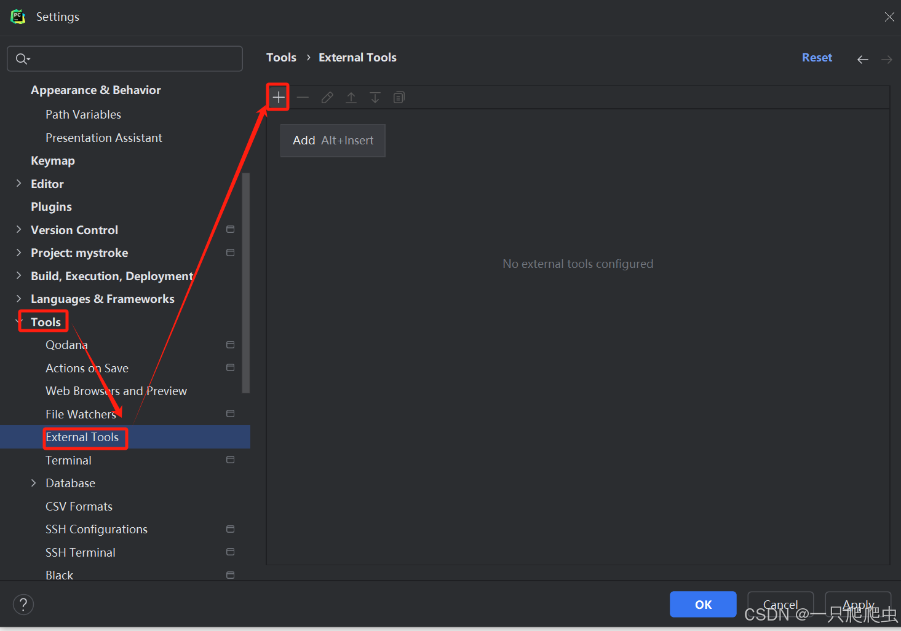Viewport: 901px width, 631px height.
Task: Click the settings tree scrollbar
Action: point(246,283)
